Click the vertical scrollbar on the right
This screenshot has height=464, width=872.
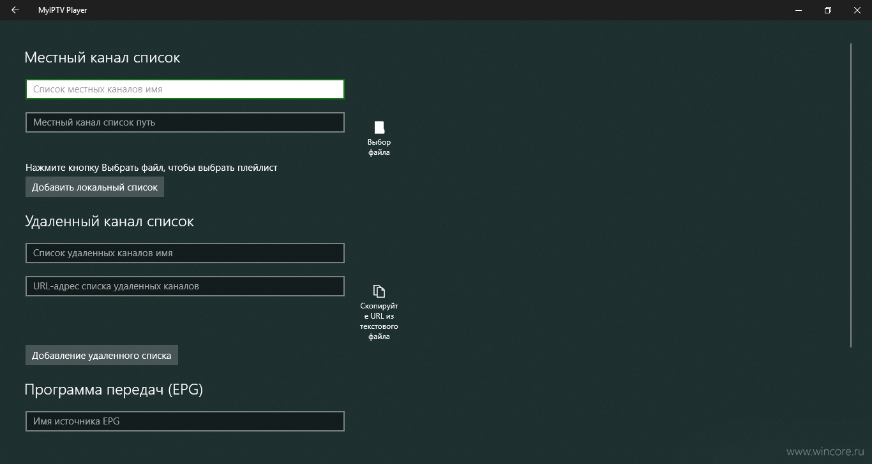(x=851, y=195)
